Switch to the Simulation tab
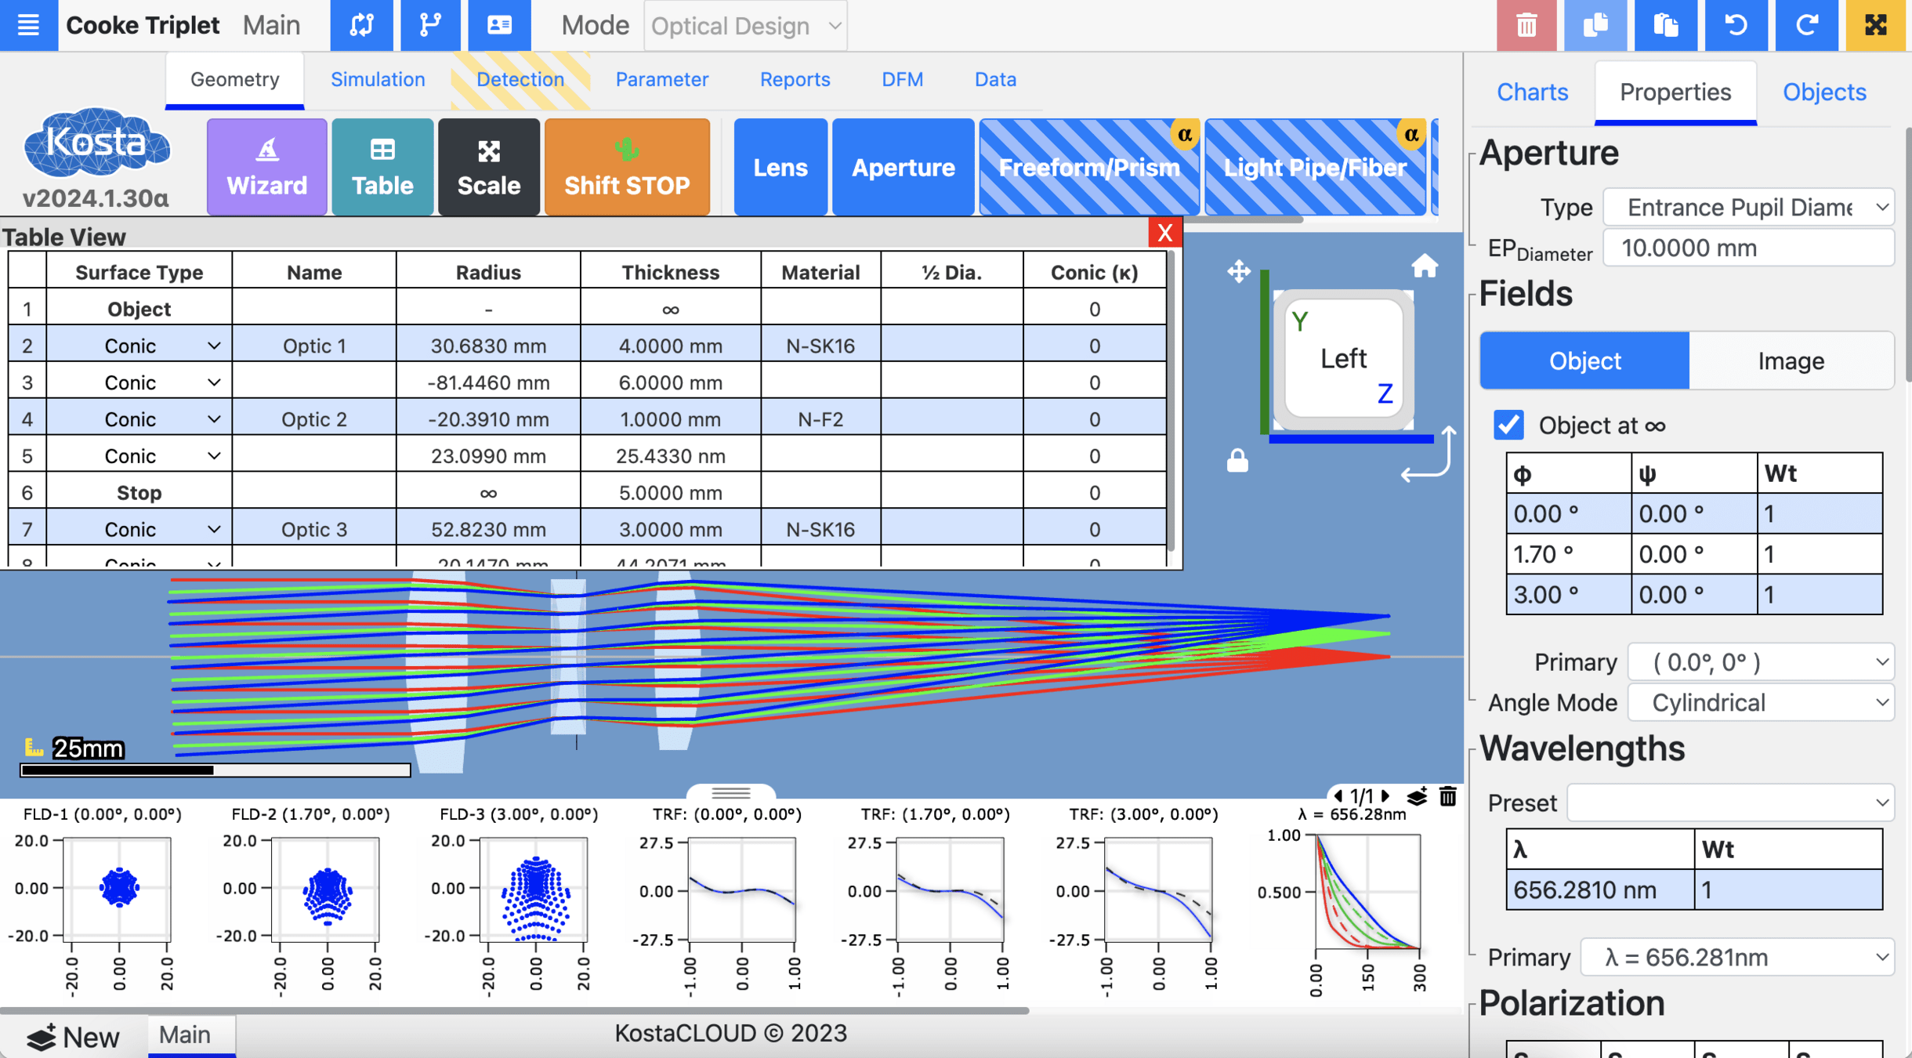 coord(378,79)
